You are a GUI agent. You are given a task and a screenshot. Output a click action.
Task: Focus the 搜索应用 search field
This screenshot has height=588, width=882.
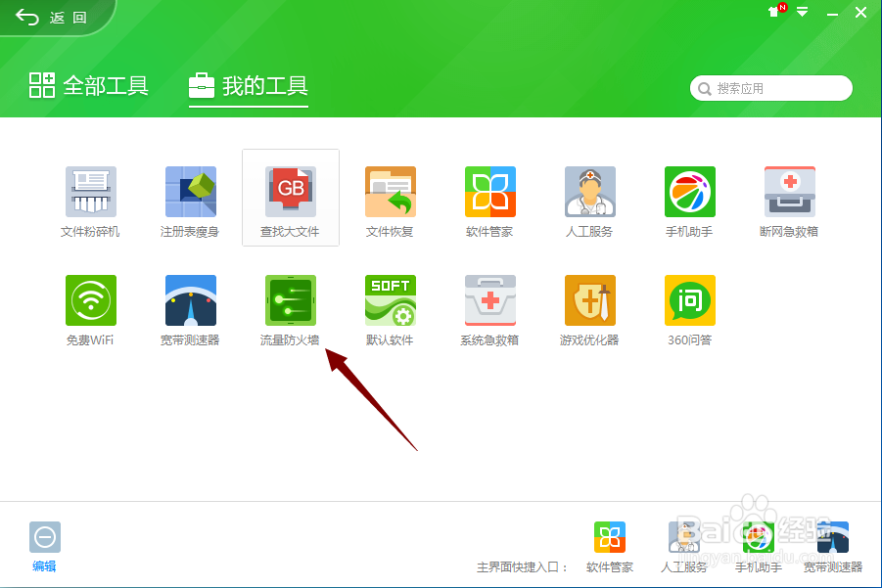coord(771,88)
